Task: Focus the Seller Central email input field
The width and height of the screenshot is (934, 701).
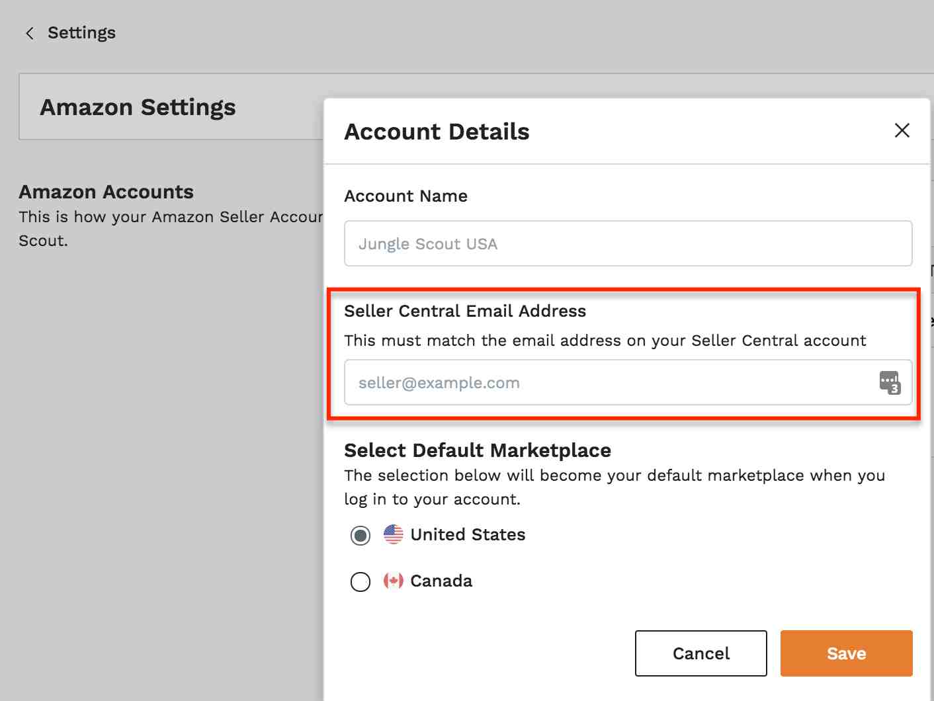Action: (609, 382)
